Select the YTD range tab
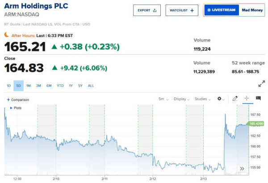This screenshot has height=183, width=268. tap(60, 86)
